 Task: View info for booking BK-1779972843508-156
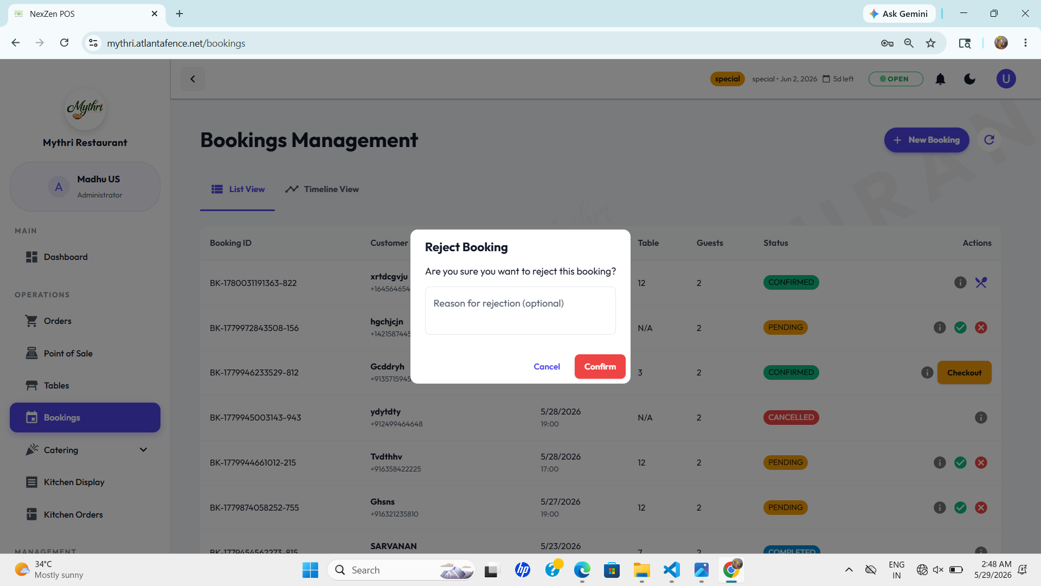940,328
